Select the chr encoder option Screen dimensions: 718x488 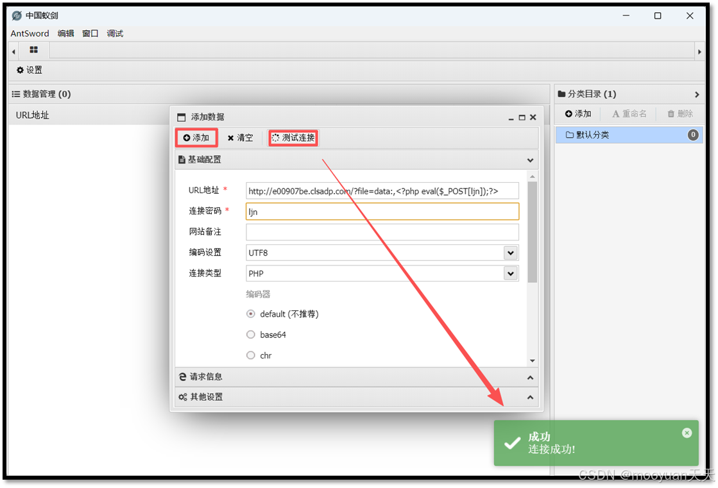click(250, 355)
